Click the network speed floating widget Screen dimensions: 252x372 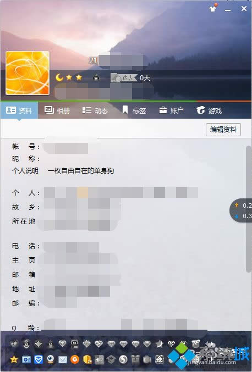click(x=241, y=210)
